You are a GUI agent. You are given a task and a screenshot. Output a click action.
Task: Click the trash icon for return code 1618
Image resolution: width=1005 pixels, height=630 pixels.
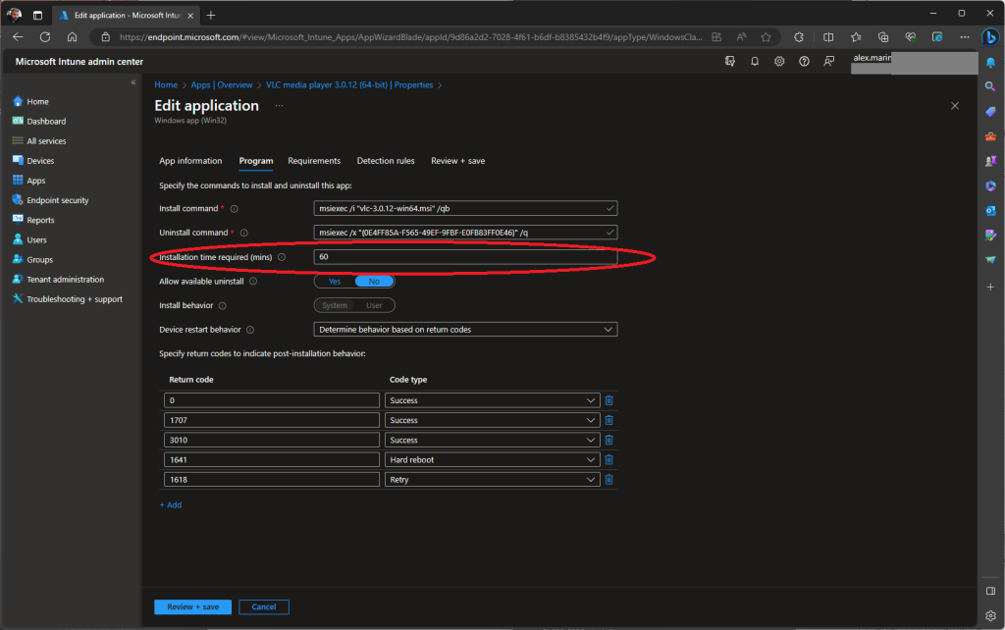pos(608,479)
